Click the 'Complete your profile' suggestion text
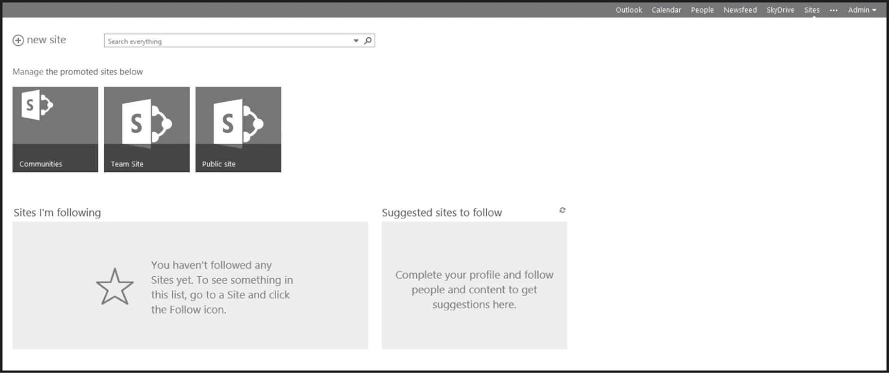 coord(474,289)
